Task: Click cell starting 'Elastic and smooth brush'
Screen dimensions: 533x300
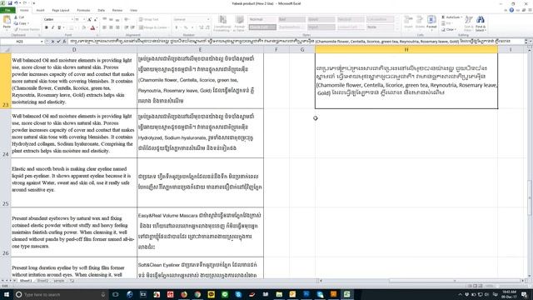Action: pos(74,182)
